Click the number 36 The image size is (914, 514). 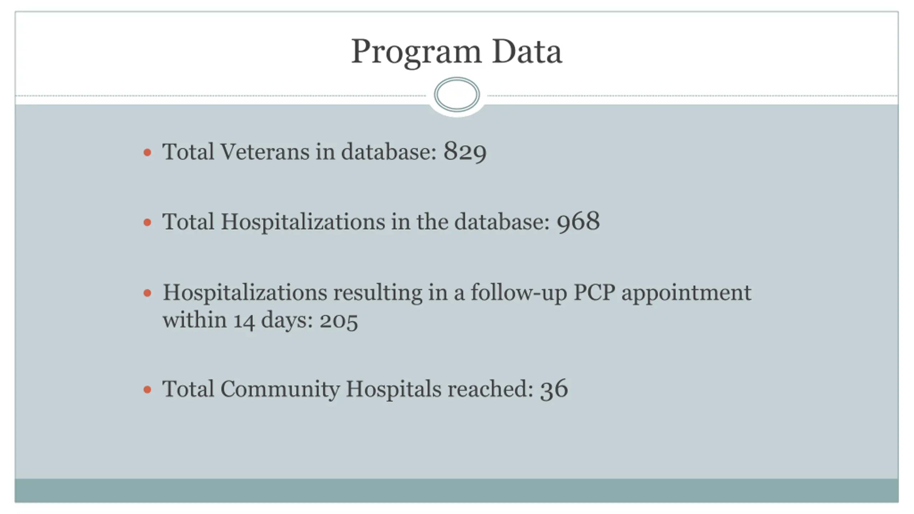click(x=554, y=388)
